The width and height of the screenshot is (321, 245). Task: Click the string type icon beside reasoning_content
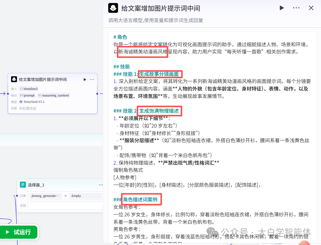click(40, 95)
